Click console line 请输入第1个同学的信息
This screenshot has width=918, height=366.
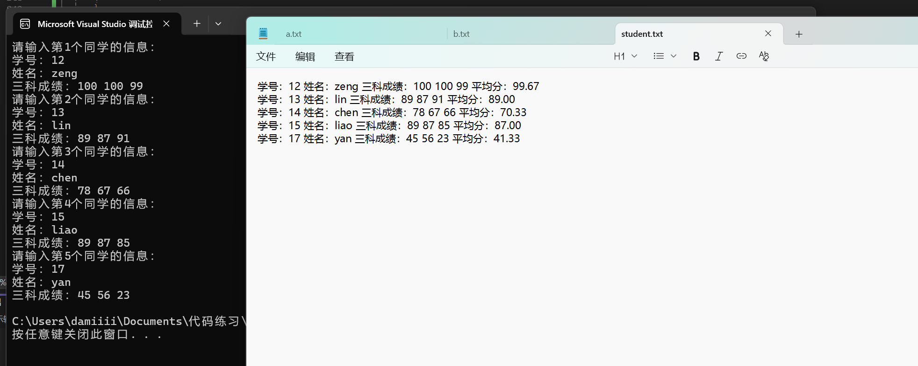point(84,47)
